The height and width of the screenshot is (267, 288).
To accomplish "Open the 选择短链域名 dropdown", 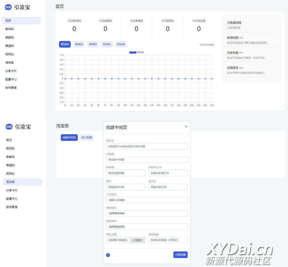I will [x=147, y=227].
